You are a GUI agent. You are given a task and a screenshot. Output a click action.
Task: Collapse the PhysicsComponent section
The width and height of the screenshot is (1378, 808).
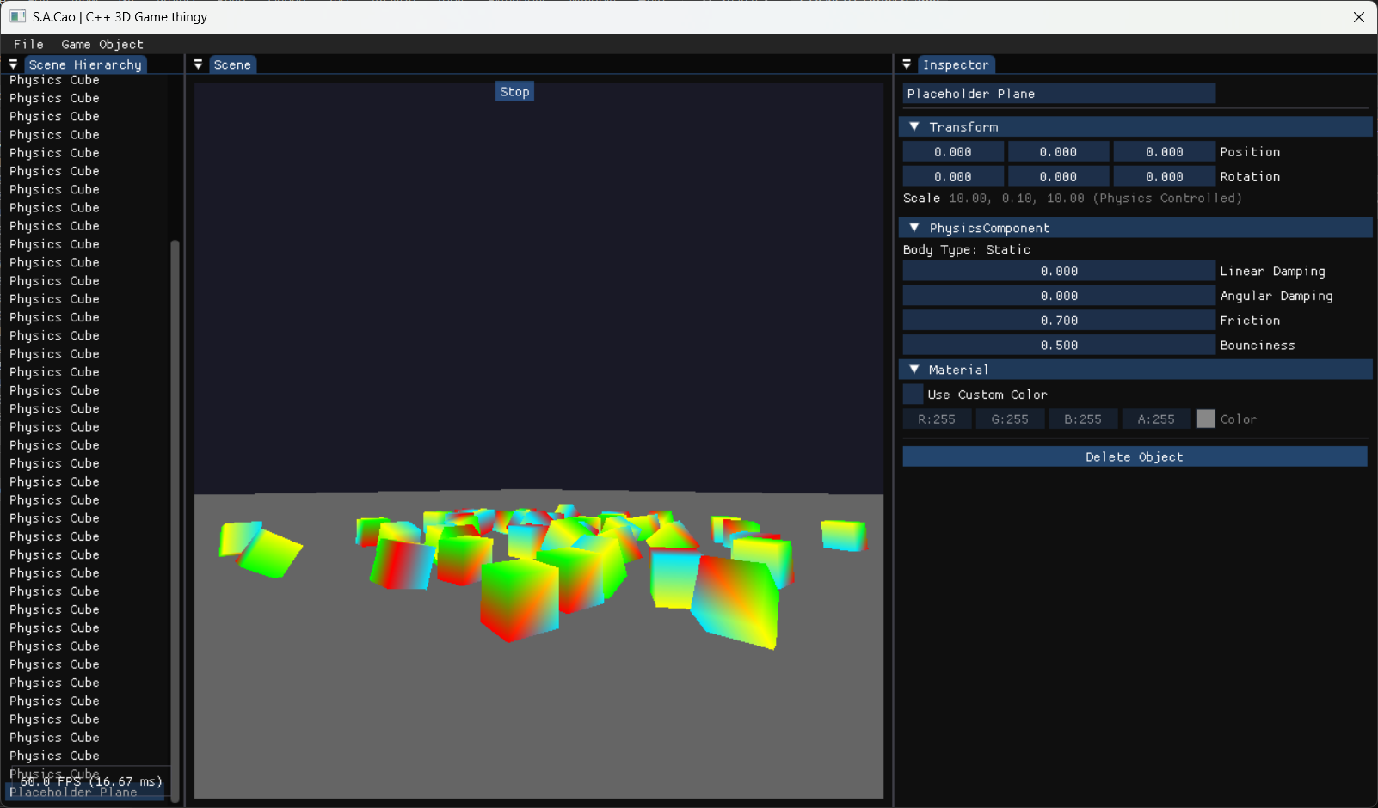[914, 228]
